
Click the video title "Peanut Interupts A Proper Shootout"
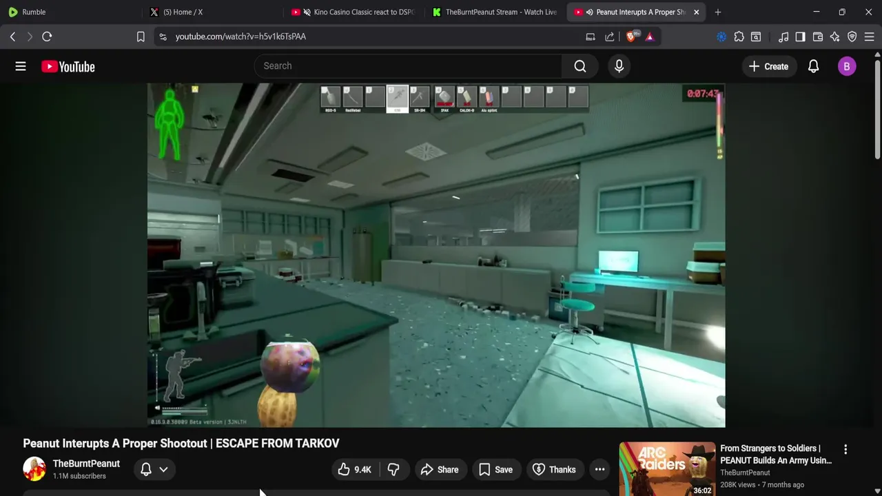pyautogui.click(x=115, y=444)
